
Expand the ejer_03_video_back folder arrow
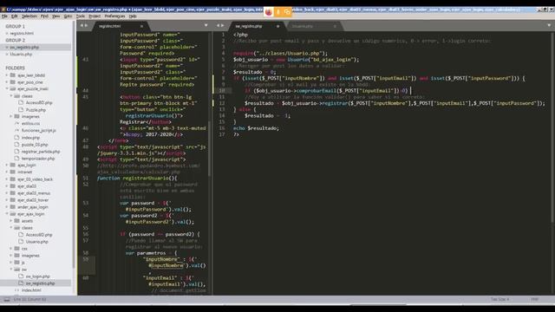click(7, 179)
